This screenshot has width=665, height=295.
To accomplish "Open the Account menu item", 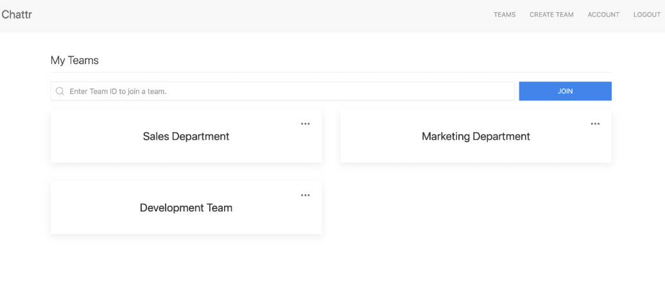I will coord(603,15).
